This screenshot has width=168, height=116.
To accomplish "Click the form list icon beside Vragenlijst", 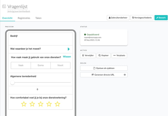I will click(x=4, y=7).
